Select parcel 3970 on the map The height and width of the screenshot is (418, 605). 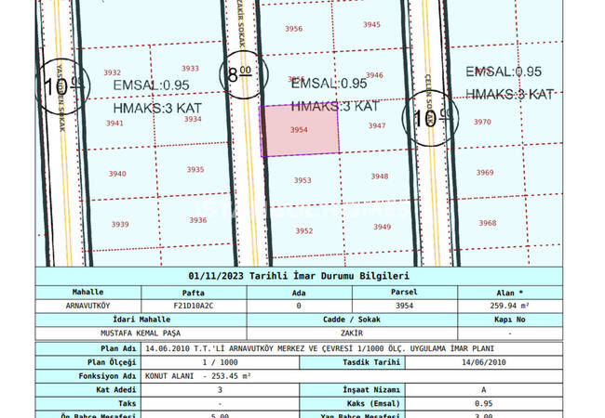(482, 122)
